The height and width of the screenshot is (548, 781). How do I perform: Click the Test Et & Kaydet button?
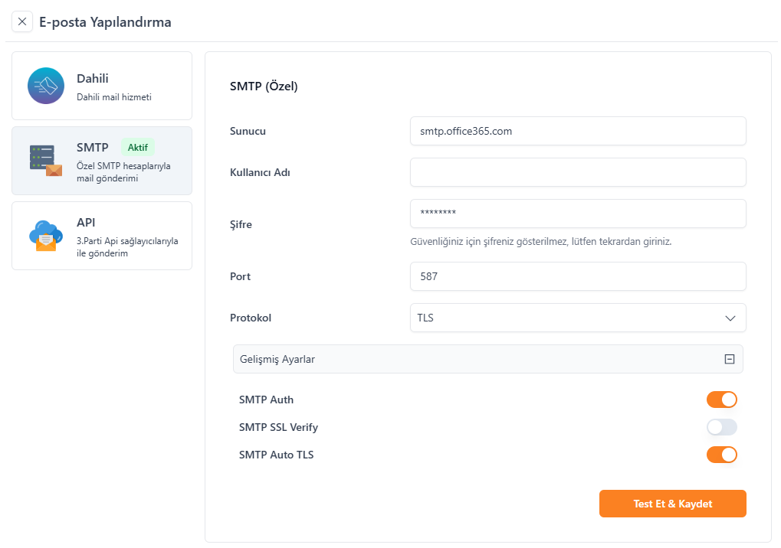pos(672,504)
